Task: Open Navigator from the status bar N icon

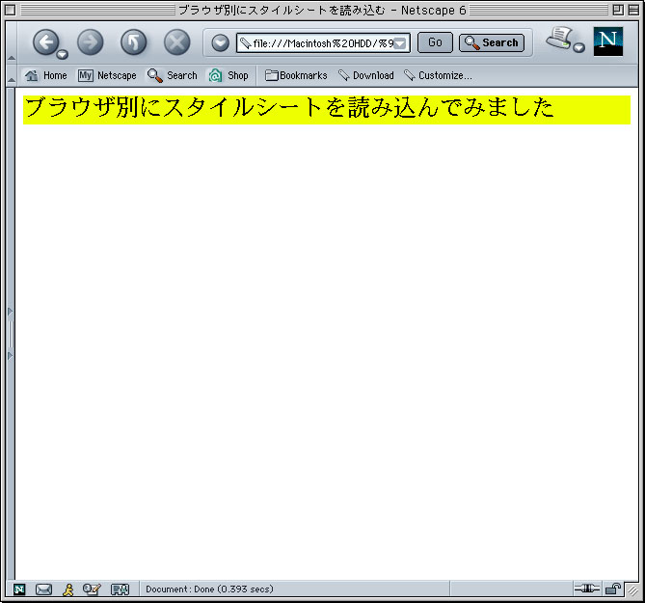Action: (x=19, y=589)
